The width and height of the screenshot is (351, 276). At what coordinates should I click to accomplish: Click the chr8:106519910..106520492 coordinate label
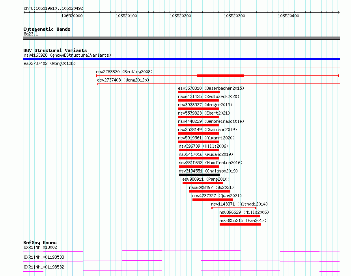click(x=53, y=8)
